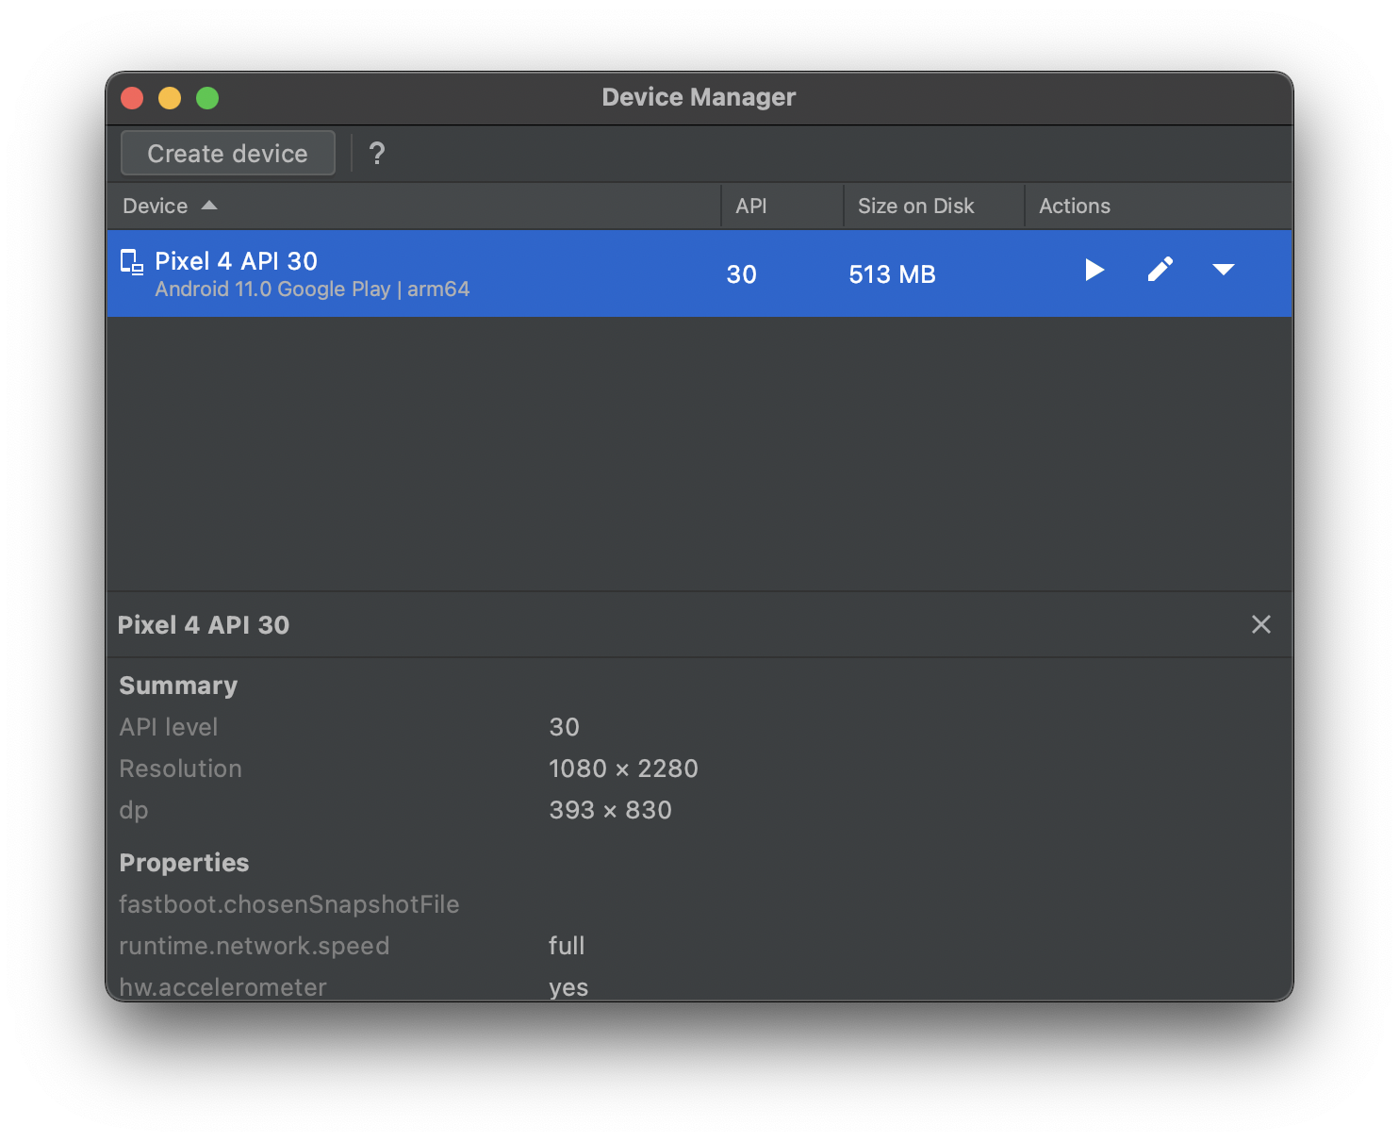Click the dp value 393 × 830
1399x1141 pixels.
[610, 810]
